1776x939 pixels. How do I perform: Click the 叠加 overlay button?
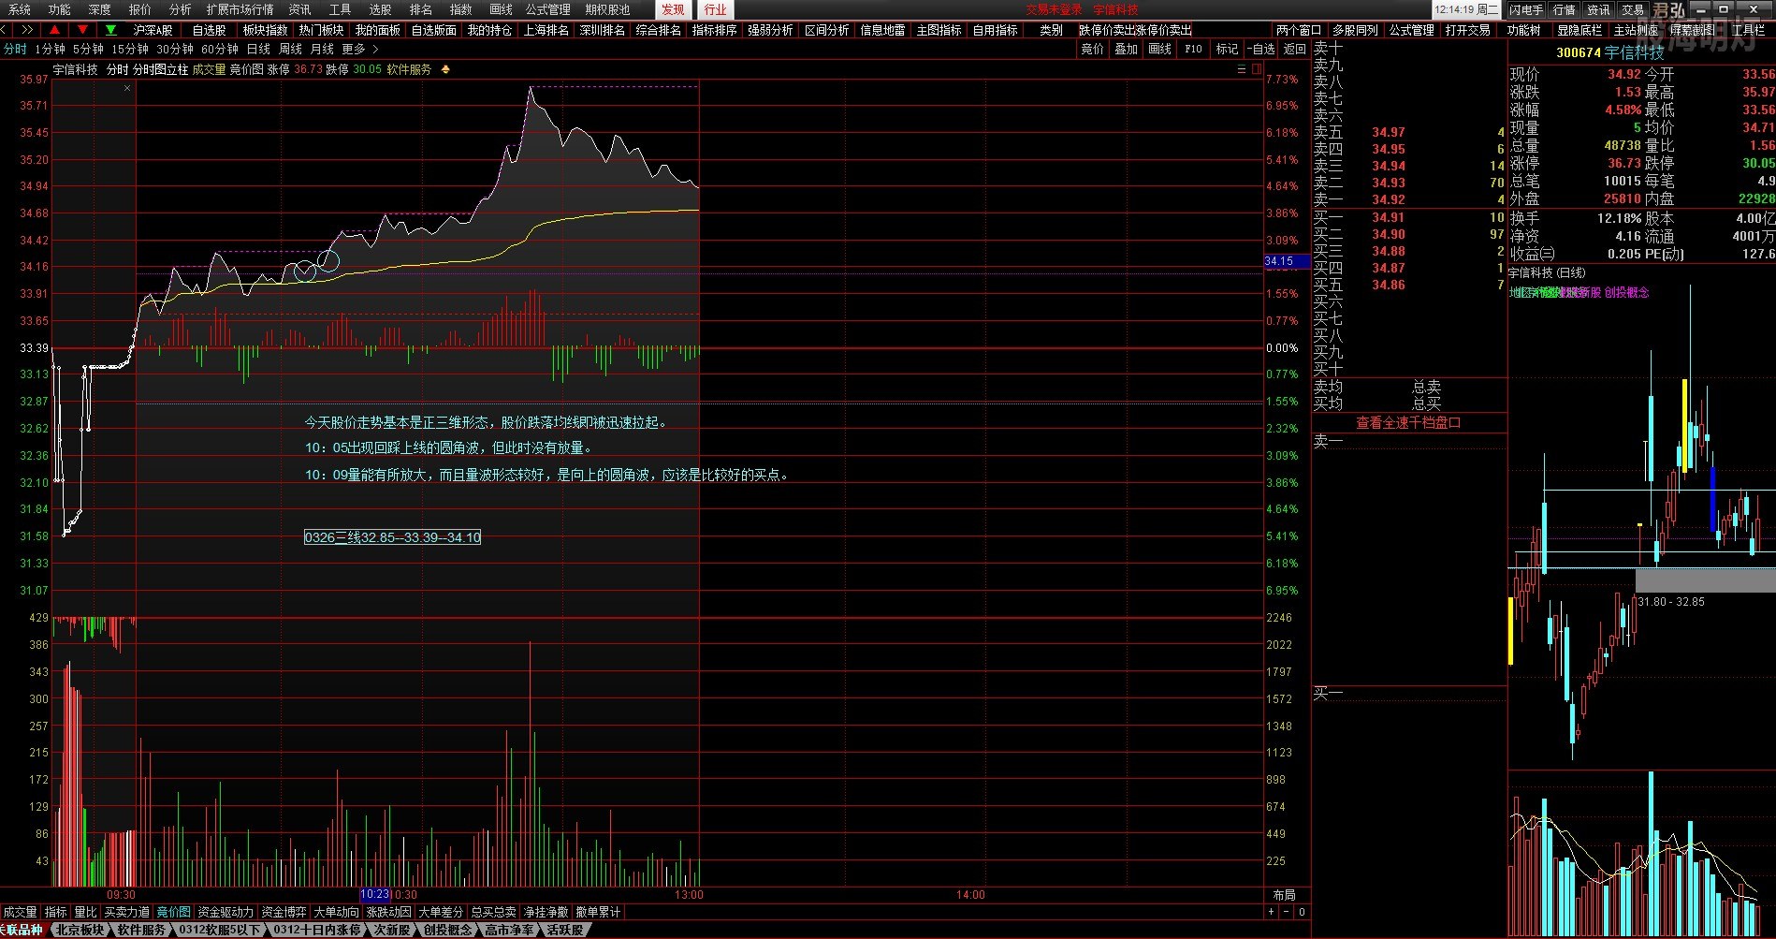(x=1126, y=49)
